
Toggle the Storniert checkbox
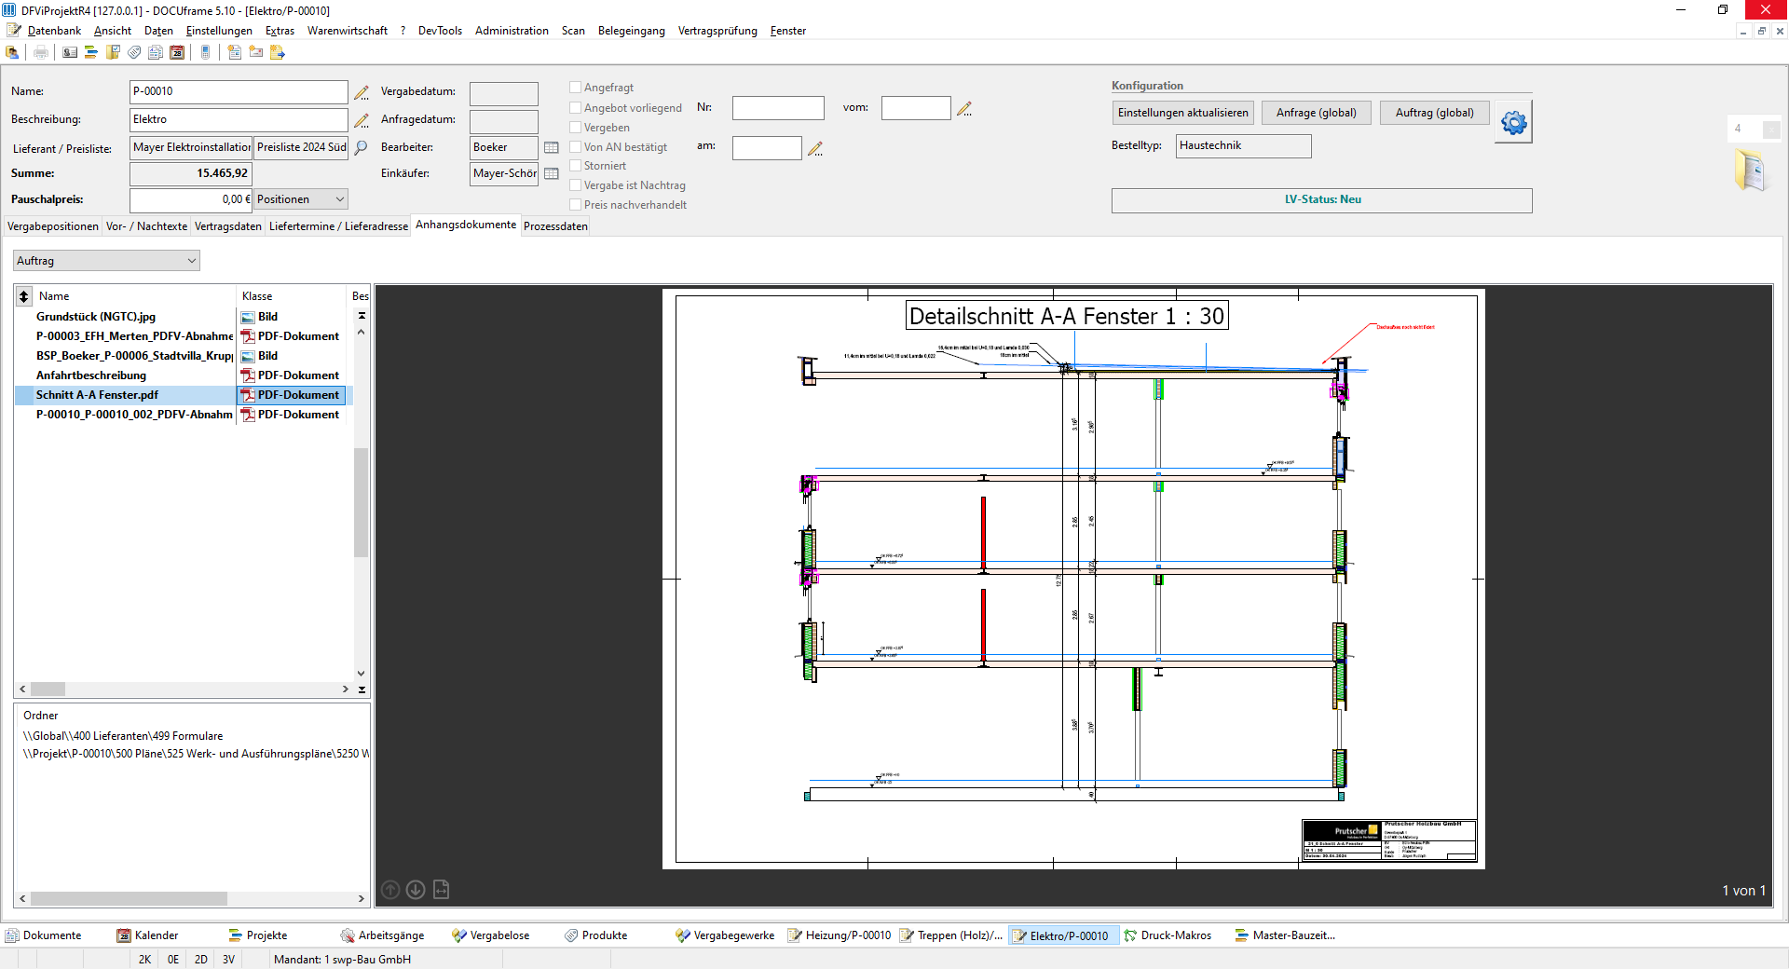(x=576, y=166)
